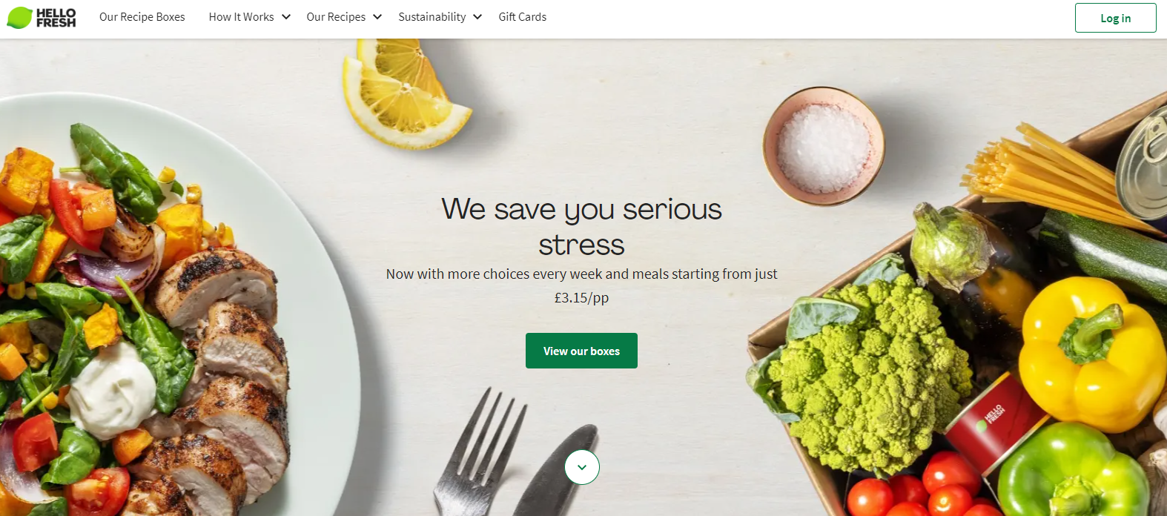The width and height of the screenshot is (1167, 516).
Task: Click the We save you serious stress heading
Action: (x=582, y=227)
